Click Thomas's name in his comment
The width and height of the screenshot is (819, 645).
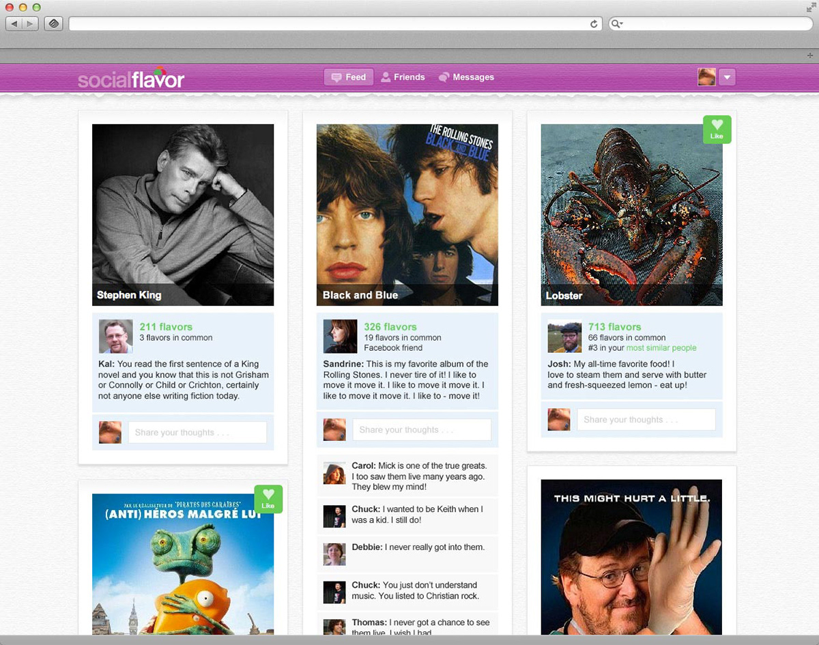(x=369, y=622)
